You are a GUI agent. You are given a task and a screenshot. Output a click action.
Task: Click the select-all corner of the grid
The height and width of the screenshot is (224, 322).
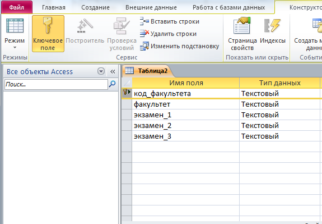(x=127, y=83)
